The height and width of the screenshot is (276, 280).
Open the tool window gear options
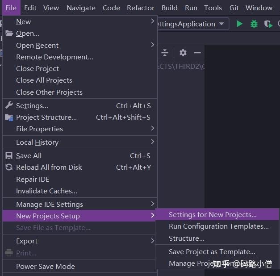(183, 53)
